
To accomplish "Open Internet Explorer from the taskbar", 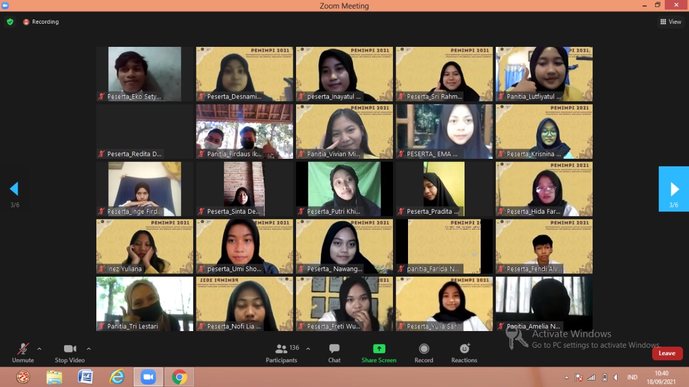I will pos(117,377).
